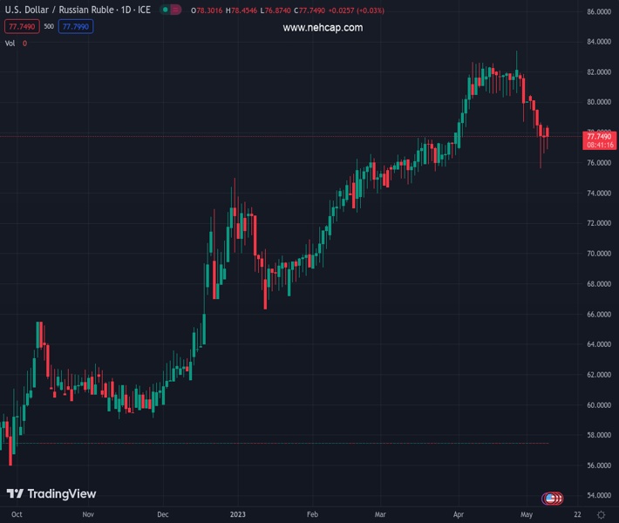619x523 pixels.
Task: Click the current price label 77.7490 on the price axis
Action: 600,136
